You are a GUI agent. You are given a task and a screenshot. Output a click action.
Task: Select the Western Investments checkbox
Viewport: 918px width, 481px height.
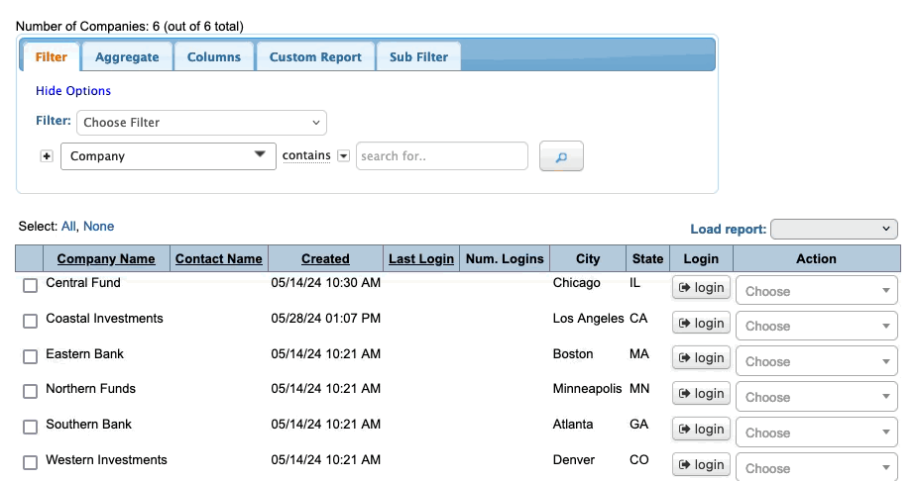(30, 462)
